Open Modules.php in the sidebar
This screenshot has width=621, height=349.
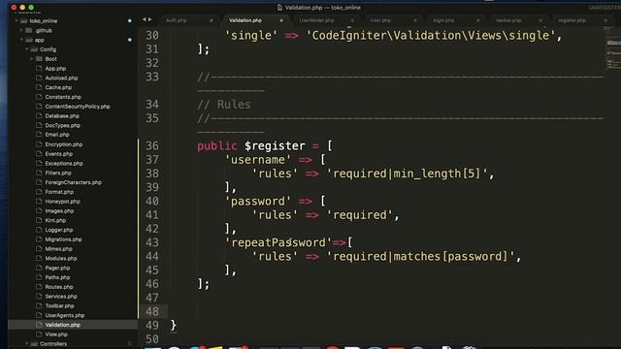[x=61, y=259]
